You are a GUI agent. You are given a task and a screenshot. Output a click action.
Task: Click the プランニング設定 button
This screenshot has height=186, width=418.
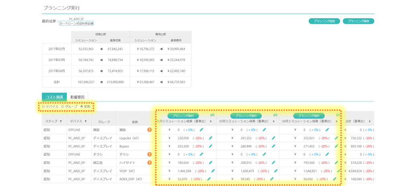(324, 21)
